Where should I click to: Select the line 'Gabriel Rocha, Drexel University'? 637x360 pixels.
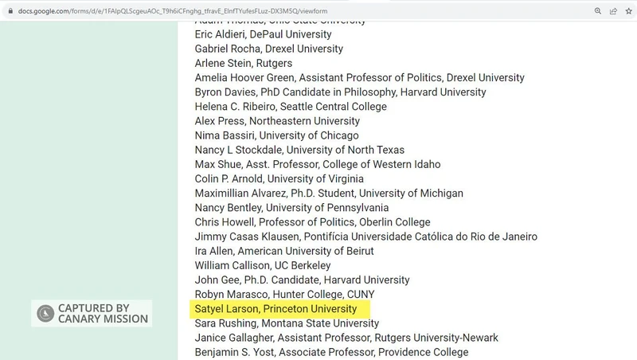(268, 49)
